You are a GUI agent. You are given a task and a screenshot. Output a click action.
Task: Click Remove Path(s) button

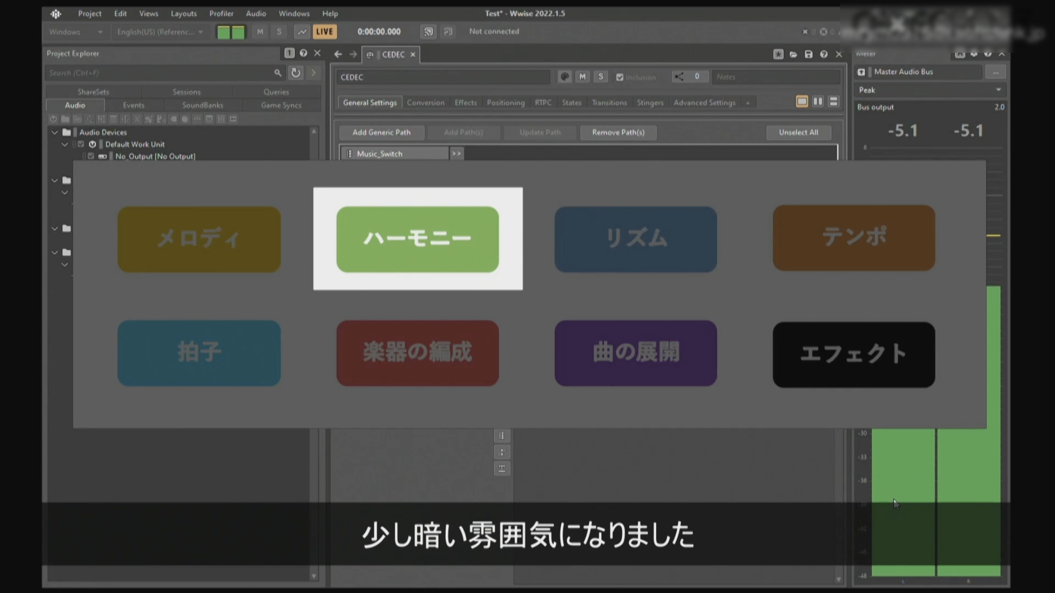[x=618, y=133]
